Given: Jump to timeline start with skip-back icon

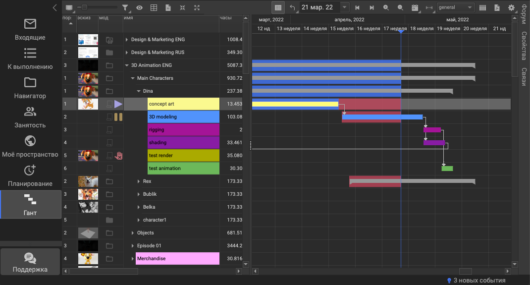Looking at the screenshot, I should pos(357,7).
